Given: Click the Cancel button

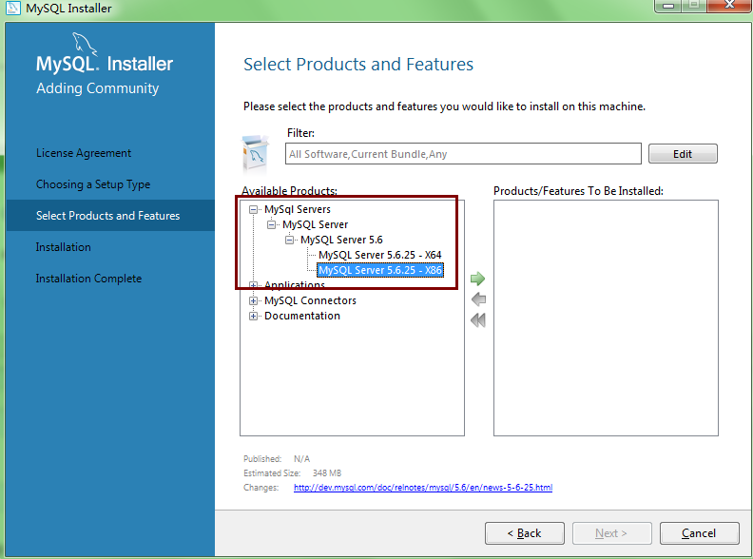Looking at the screenshot, I should [699, 533].
